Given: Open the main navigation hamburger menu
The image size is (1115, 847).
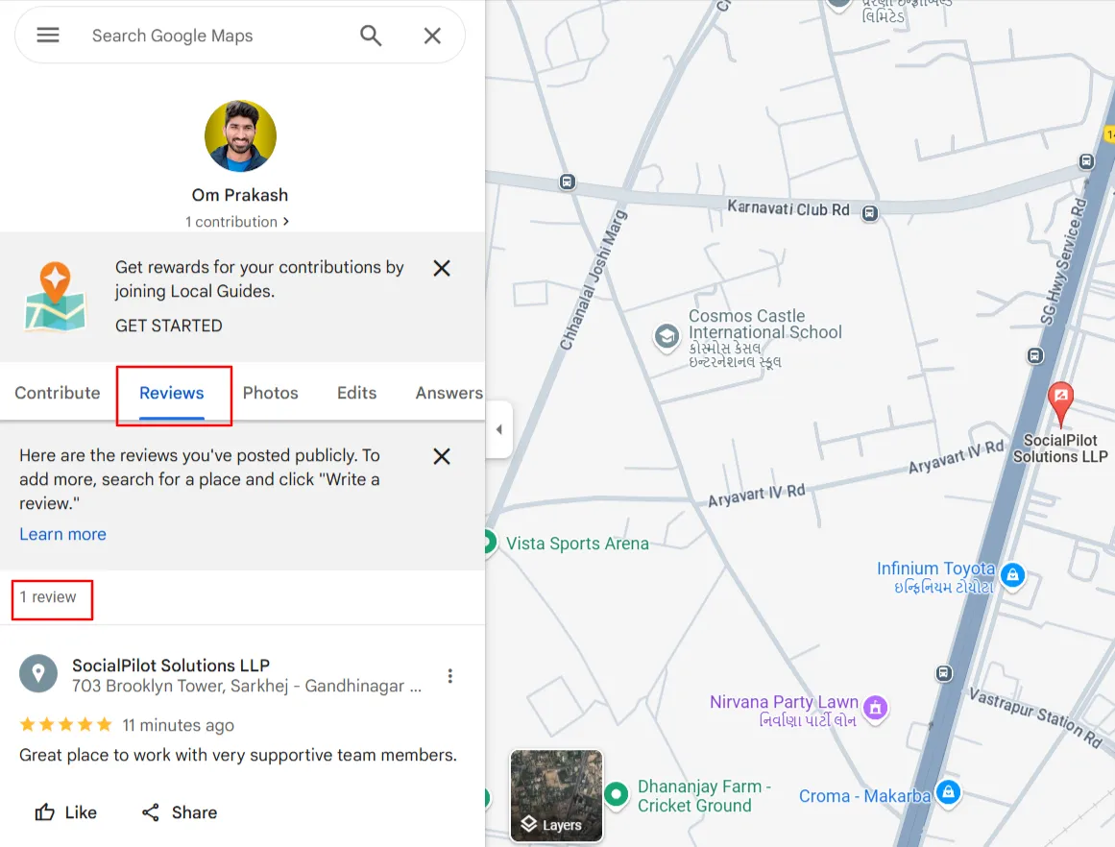Looking at the screenshot, I should [x=47, y=35].
